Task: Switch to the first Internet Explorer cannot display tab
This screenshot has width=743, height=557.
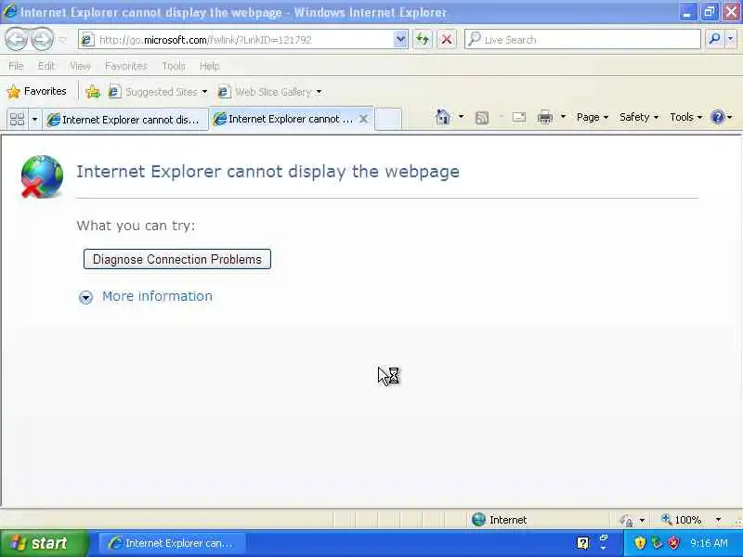Action: point(125,120)
